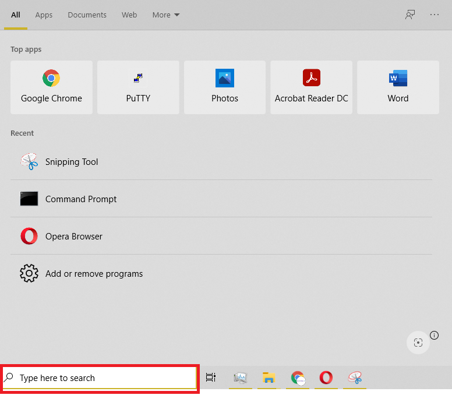Open File Explorer from the taskbar
Image resolution: width=452 pixels, height=395 pixels.
pyautogui.click(x=269, y=378)
